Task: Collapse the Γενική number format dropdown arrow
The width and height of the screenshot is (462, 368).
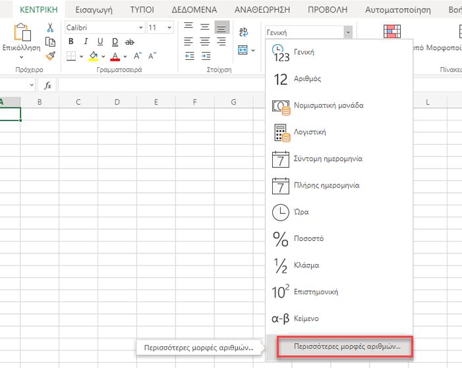Action: pyautogui.click(x=348, y=32)
